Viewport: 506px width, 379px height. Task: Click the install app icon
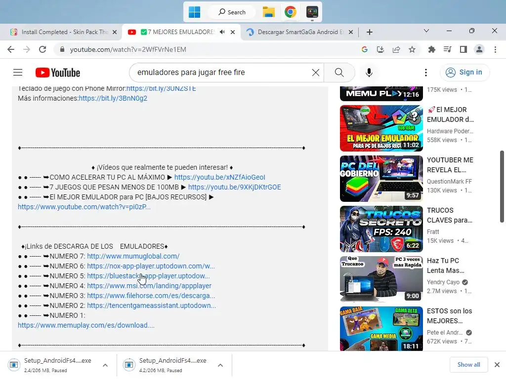(380, 50)
